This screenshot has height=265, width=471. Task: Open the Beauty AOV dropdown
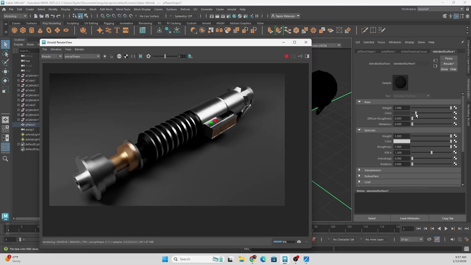tap(52, 56)
